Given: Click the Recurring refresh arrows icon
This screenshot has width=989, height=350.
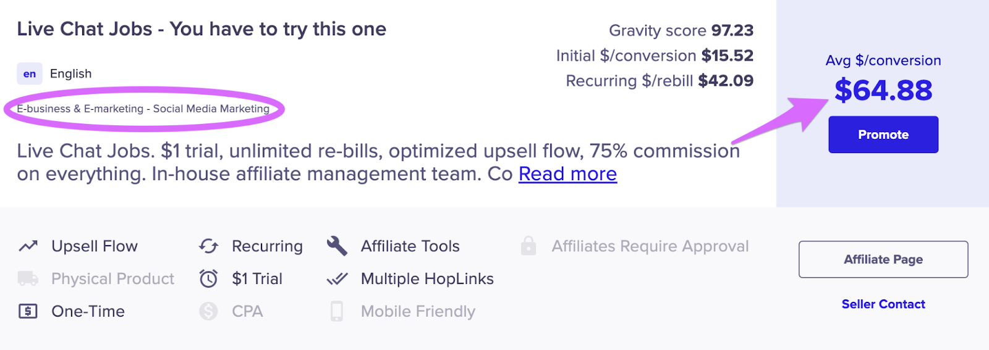Looking at the screenshot, I should (208, 246).
